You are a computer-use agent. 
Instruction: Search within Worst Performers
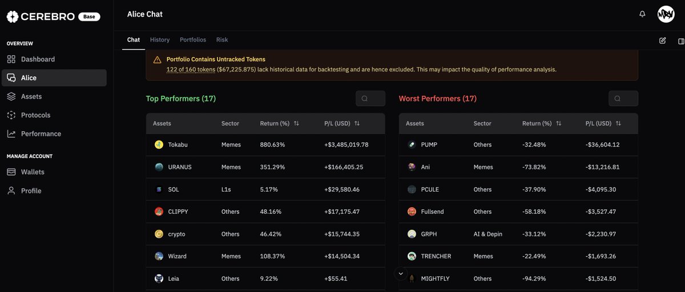[x=623, y=99]
